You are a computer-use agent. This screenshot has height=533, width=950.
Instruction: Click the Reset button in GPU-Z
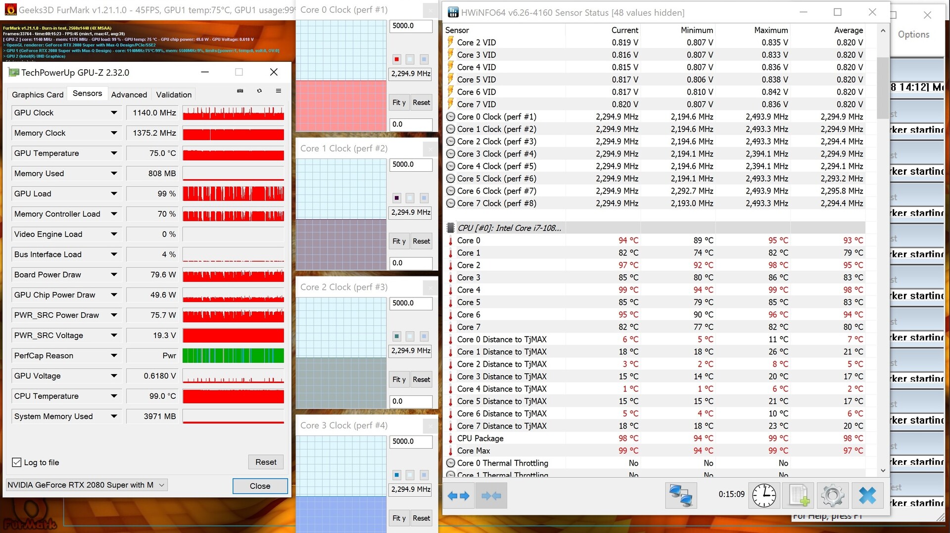tap(266, 462)
